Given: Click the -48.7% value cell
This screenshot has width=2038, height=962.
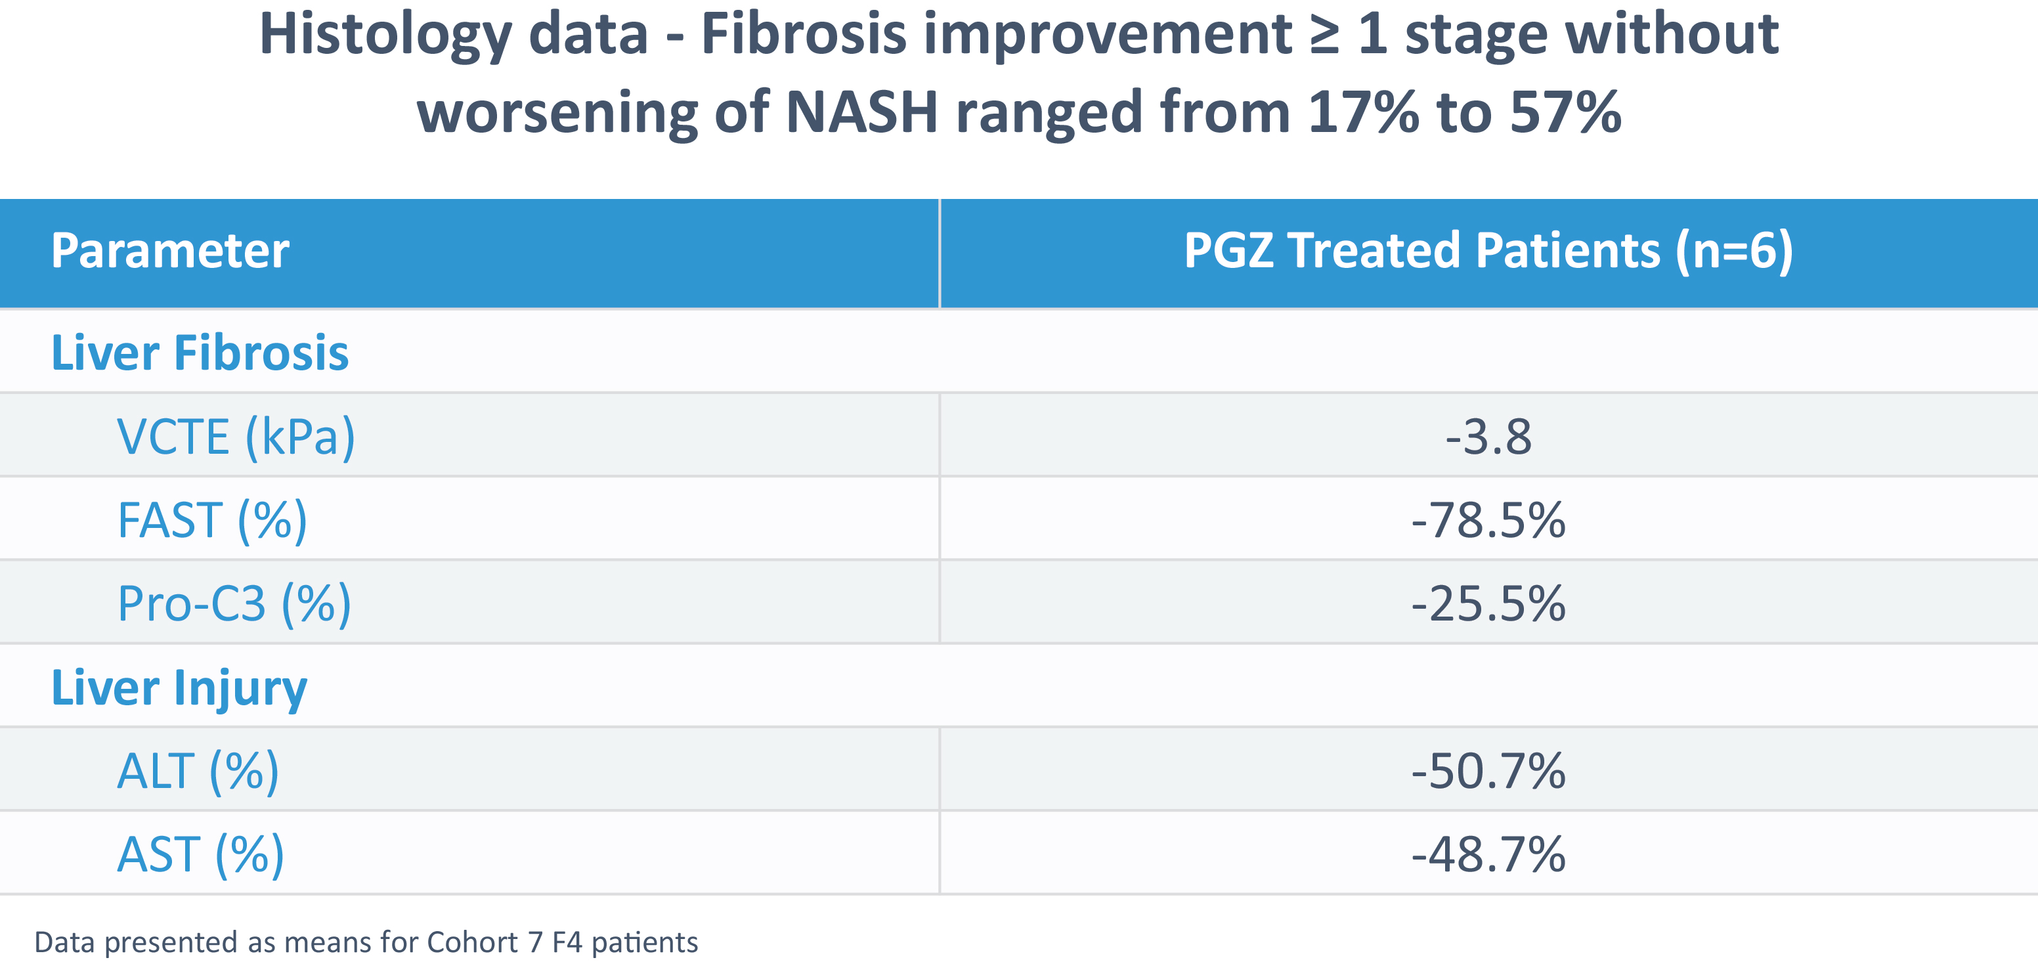Looking at the screenshot, I should coord(1488,855).
